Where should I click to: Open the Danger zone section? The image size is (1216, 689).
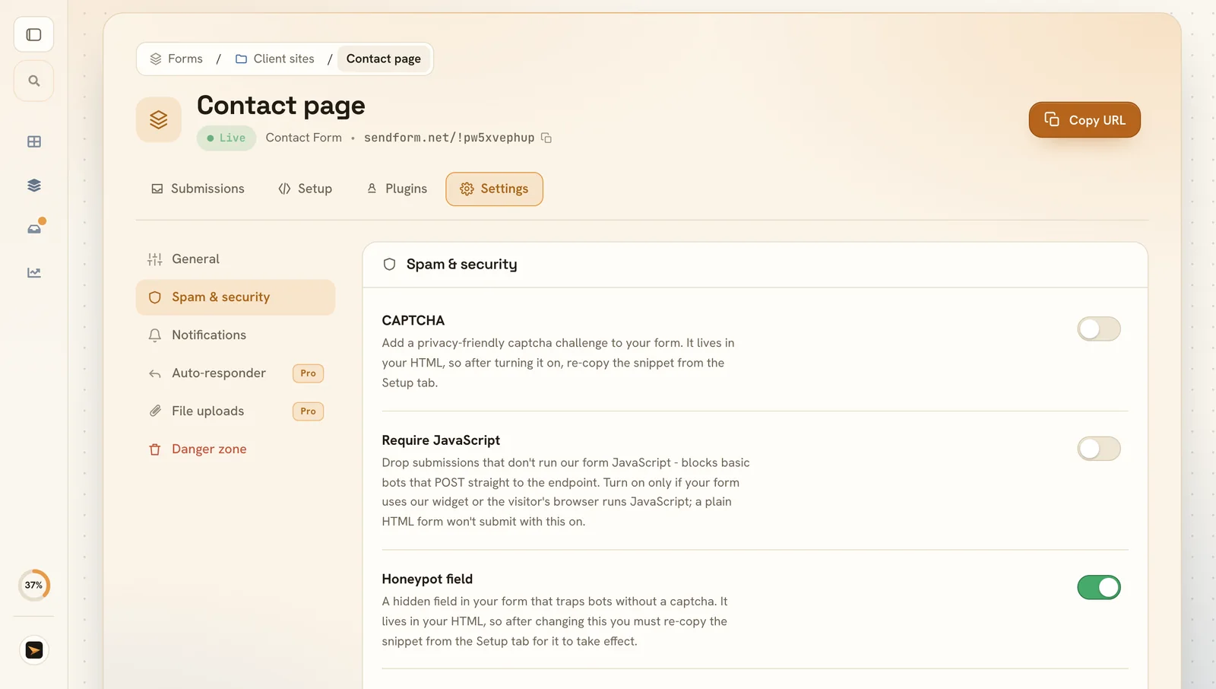(236, 449)
